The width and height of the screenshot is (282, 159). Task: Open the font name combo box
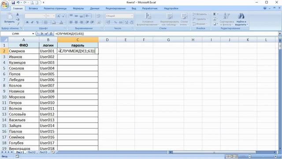point(35,16)
